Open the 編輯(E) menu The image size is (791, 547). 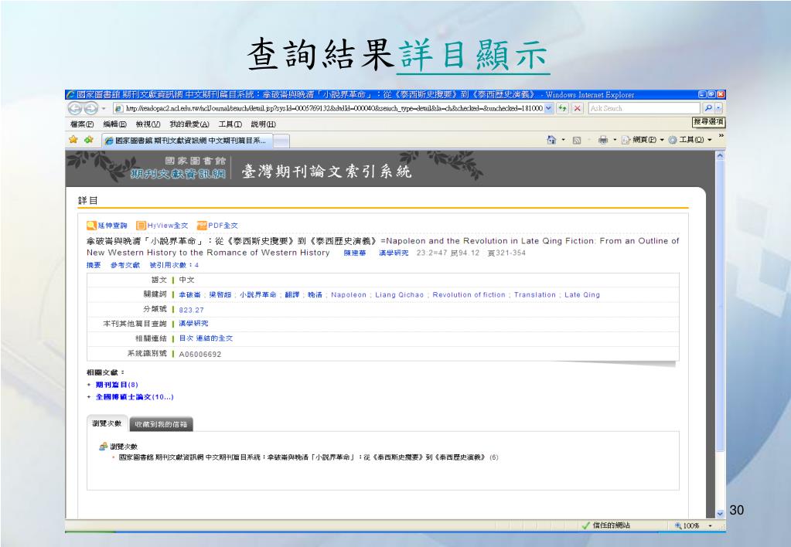point(114,124)
